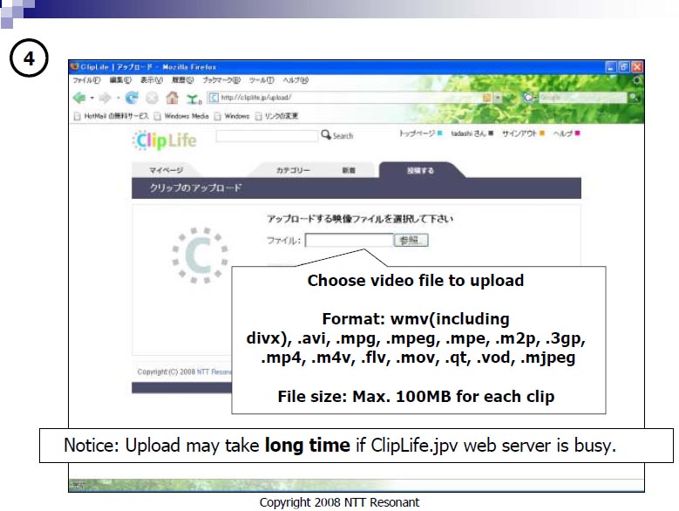Go back with the Firefox back arrow
This screenshot has width=679, height=511.
[x=79, y=98]
